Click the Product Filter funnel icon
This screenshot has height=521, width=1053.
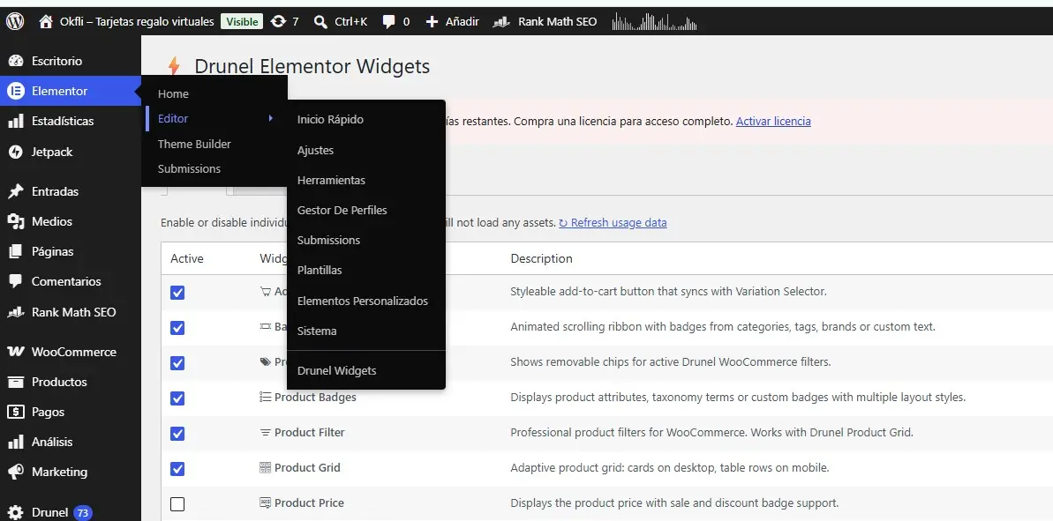click(266, 433)
